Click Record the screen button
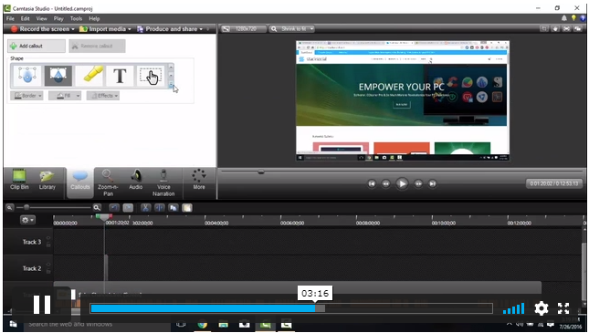The image size is (589, 333). click(40, 29)
